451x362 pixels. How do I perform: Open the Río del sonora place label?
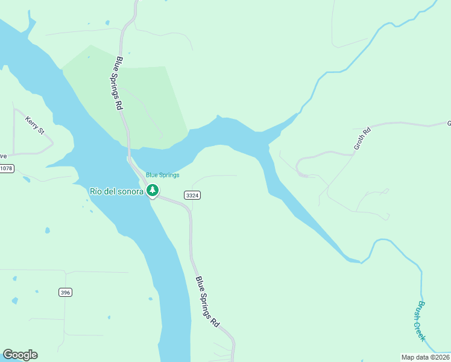point(116,192)
